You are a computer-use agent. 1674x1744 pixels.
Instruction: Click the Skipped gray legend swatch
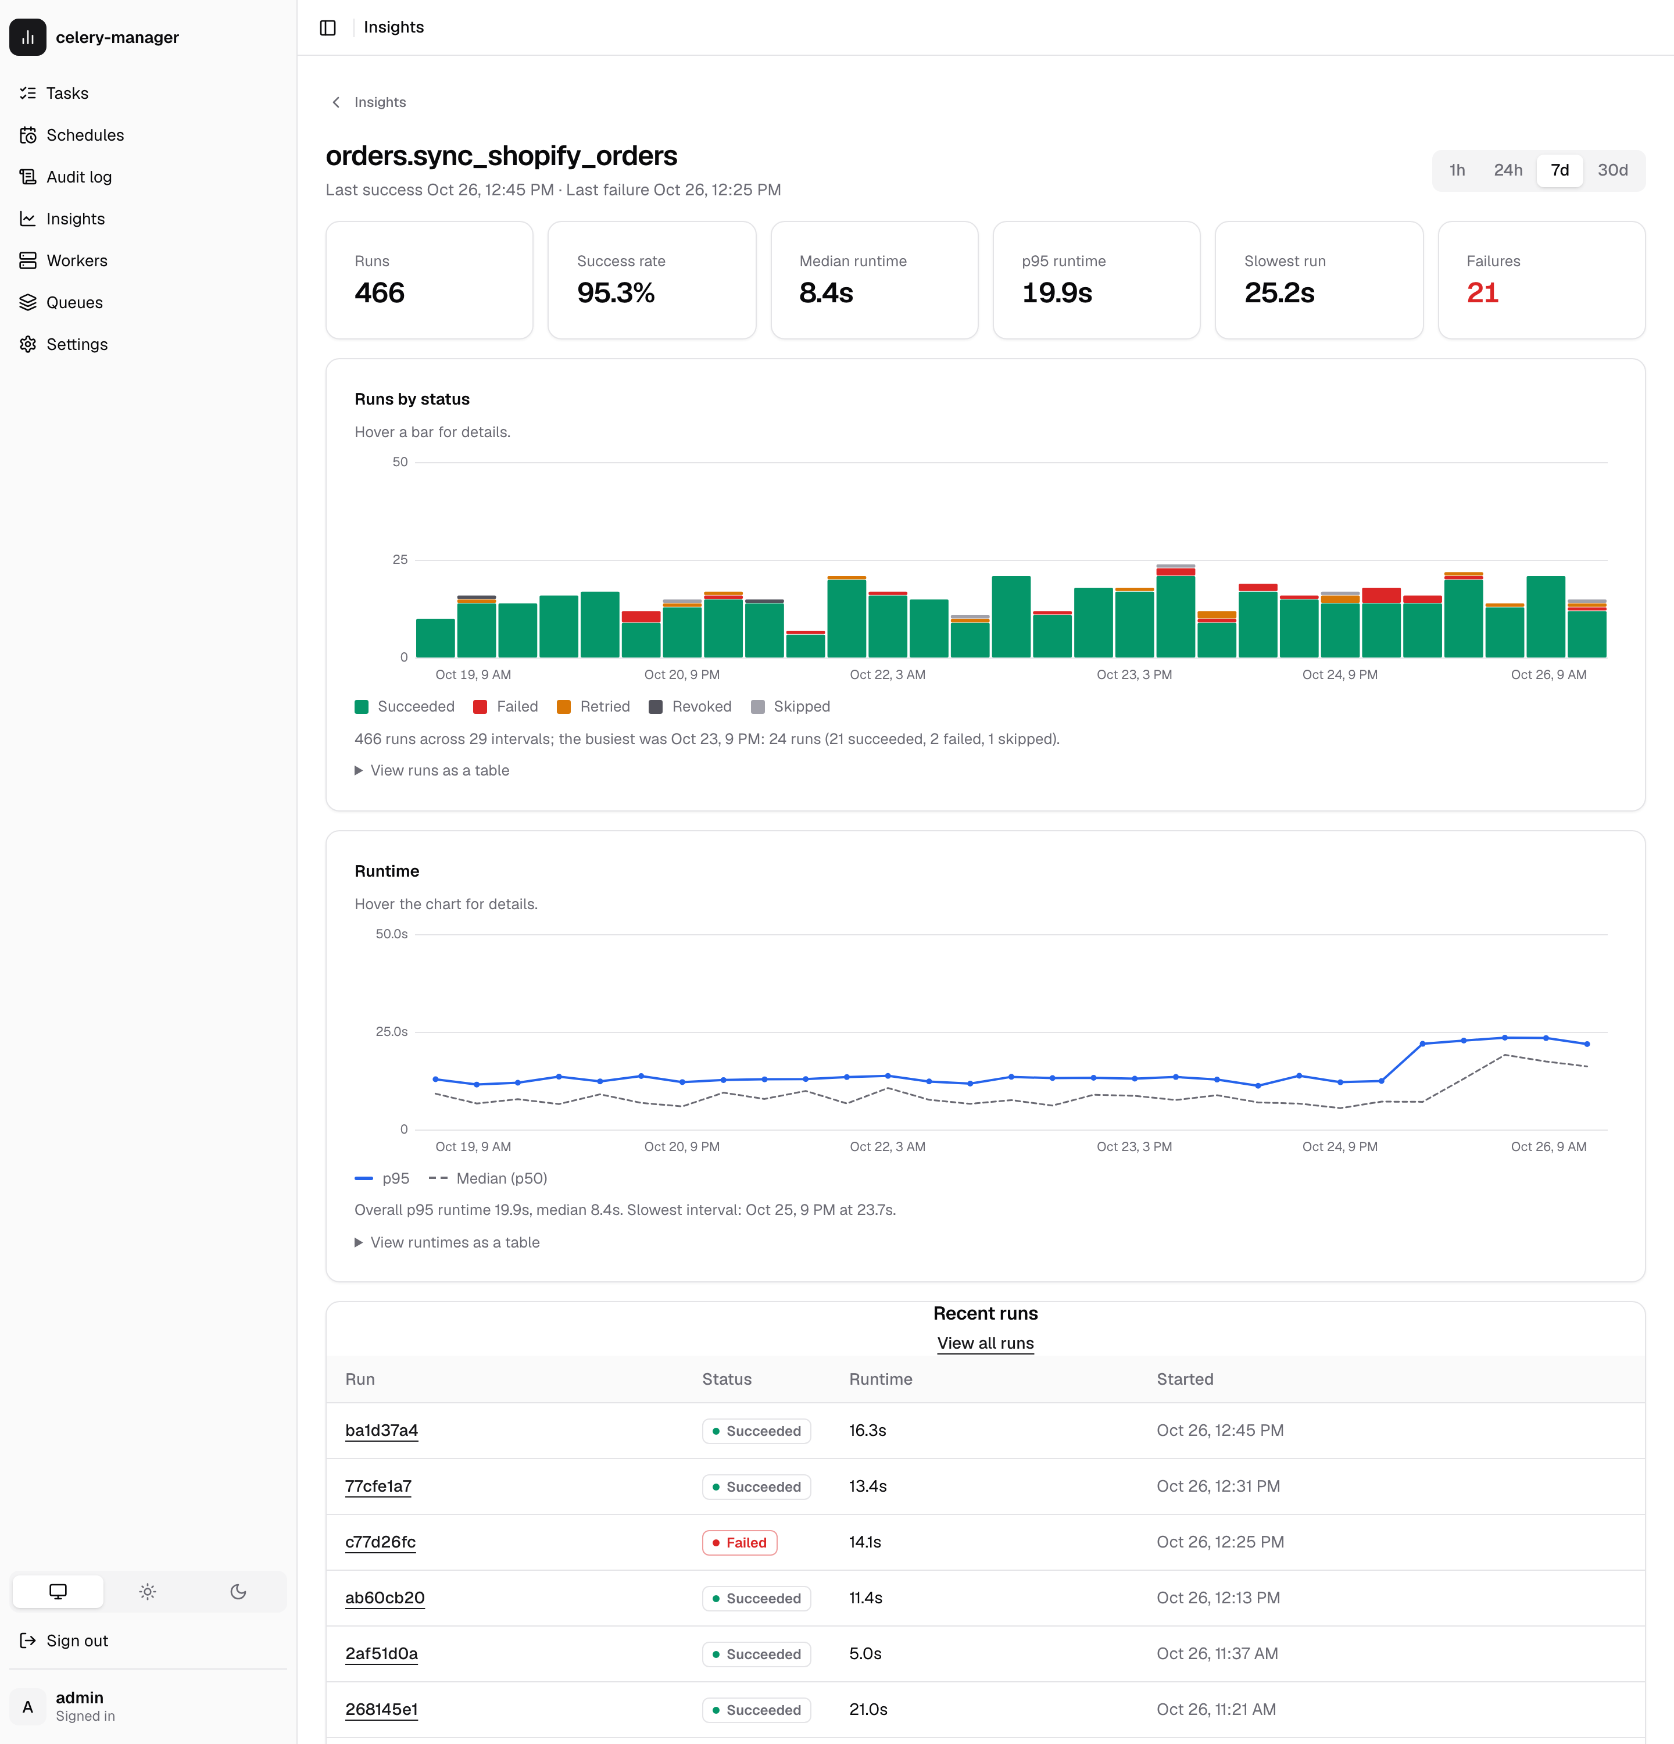point(758,706)
